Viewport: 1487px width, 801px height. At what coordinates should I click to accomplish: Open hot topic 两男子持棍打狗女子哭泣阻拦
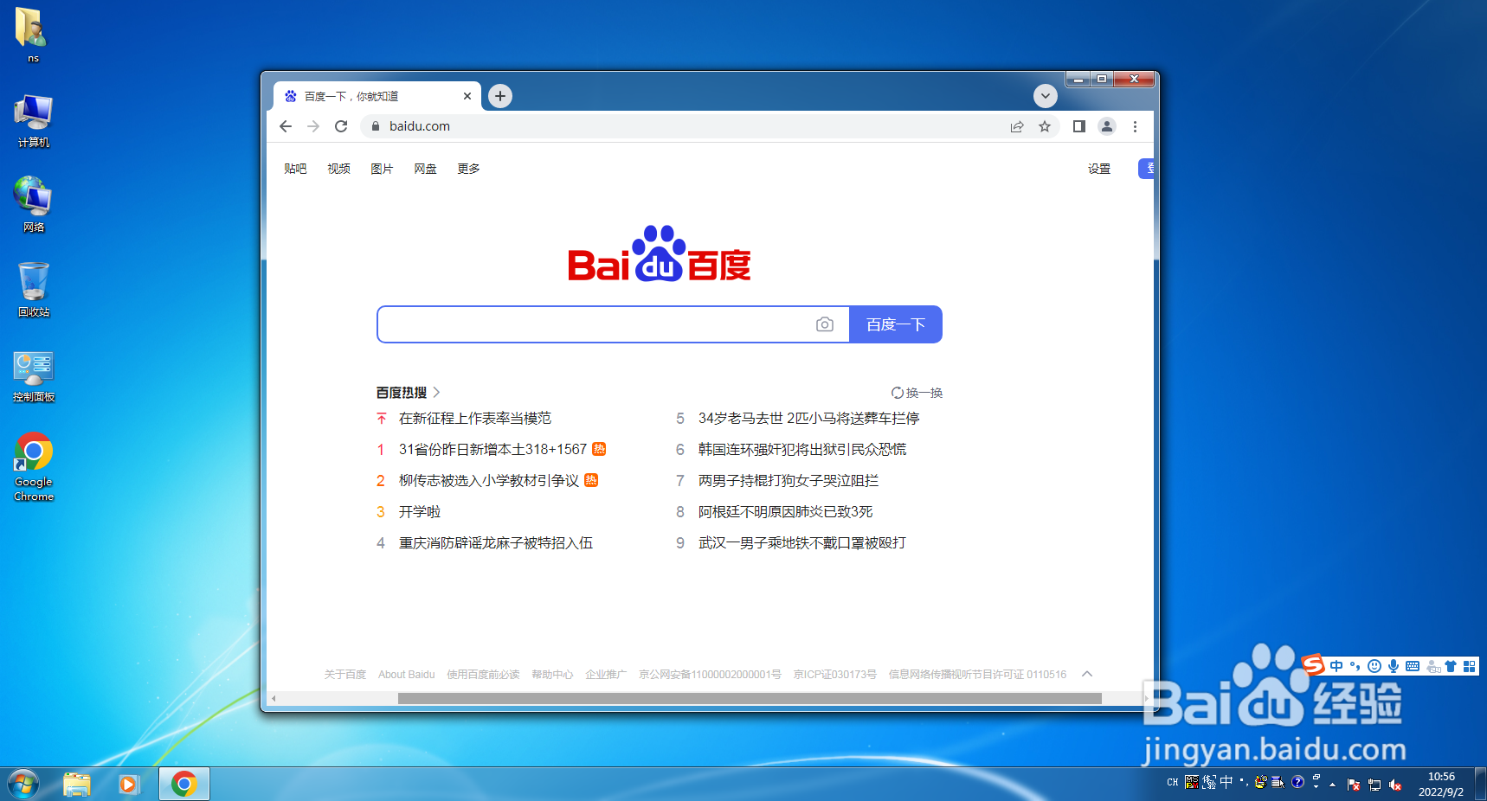click(x=789, y=481)
